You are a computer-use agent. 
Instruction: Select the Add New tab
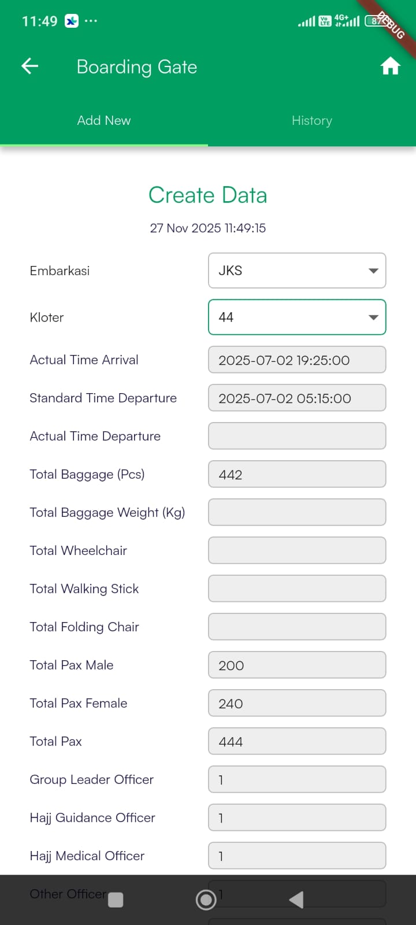click(104, 120)
